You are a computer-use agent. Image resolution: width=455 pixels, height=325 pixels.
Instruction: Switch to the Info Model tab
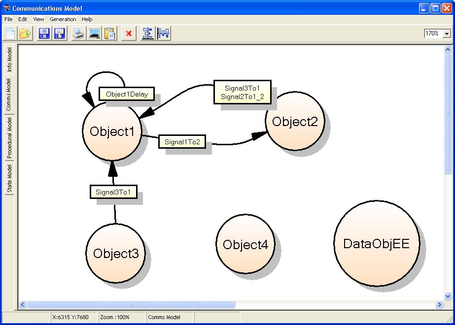(x=9, y=60)
